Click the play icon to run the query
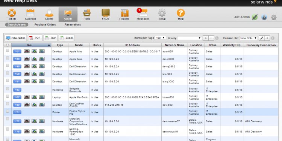Screen dimensions: 282x141 206,38
